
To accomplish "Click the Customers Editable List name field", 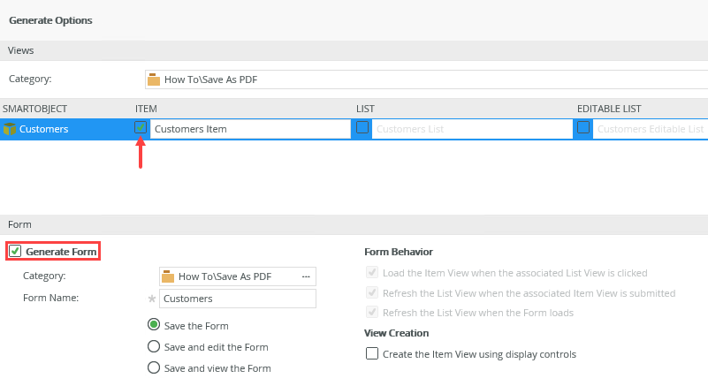I will click(651, 129).
